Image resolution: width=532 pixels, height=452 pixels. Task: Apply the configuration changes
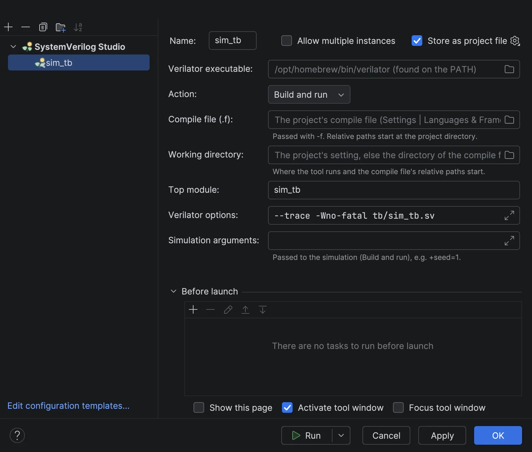click(442, 435)
